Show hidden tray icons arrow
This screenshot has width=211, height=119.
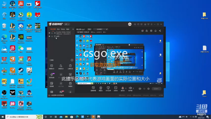click(191, 117)
